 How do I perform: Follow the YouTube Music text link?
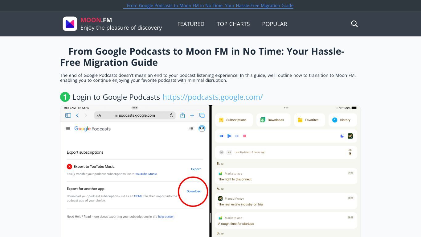pyautogui.click(x=146, y=174)
